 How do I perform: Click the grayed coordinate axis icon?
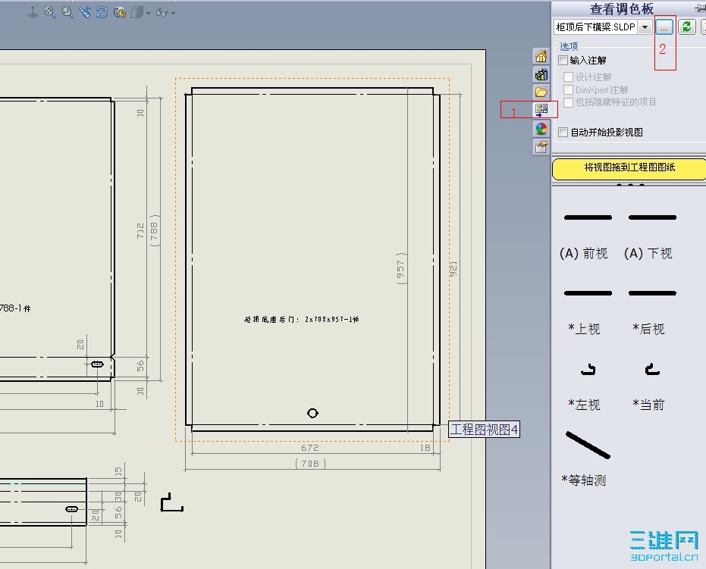click(33, 12)
